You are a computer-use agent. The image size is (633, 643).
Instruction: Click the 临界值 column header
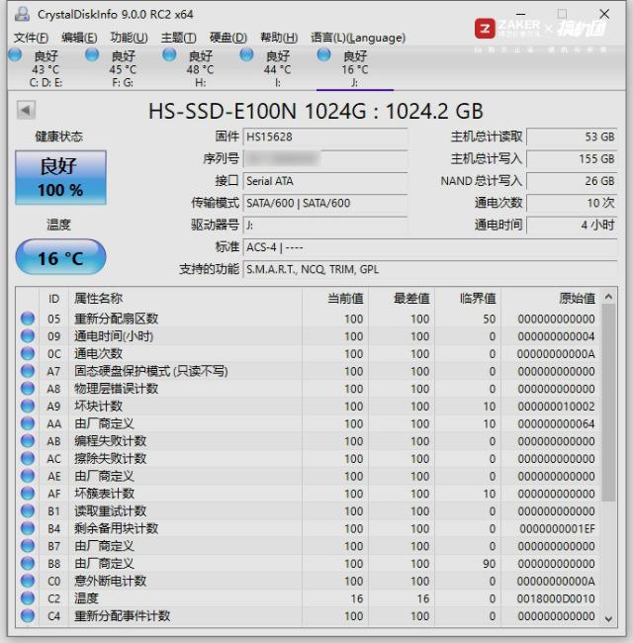pyautogui.click(x=468, y=299)
